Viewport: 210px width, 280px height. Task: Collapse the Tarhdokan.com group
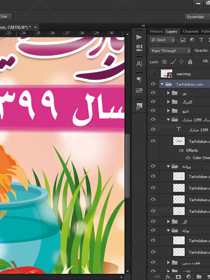click(x=162, y=84)
